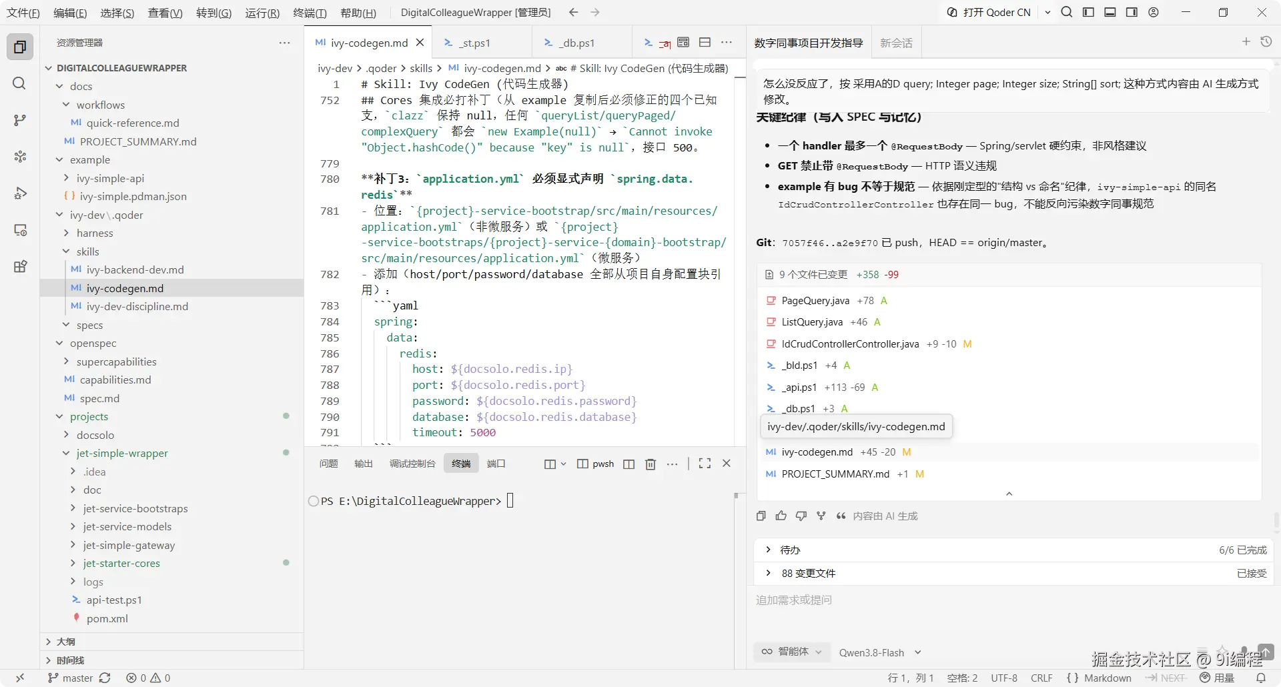Open the 终端(T) menu
The height and width of the screenshot is (687, 1281).
[x=310, y=13]
